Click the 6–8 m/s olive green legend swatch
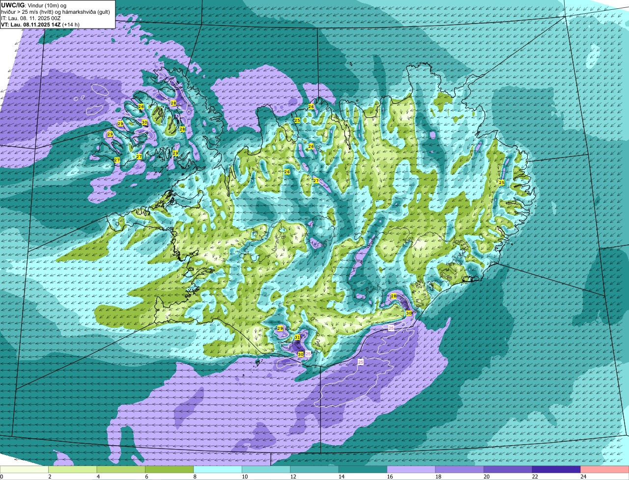 tap(170, 469)
